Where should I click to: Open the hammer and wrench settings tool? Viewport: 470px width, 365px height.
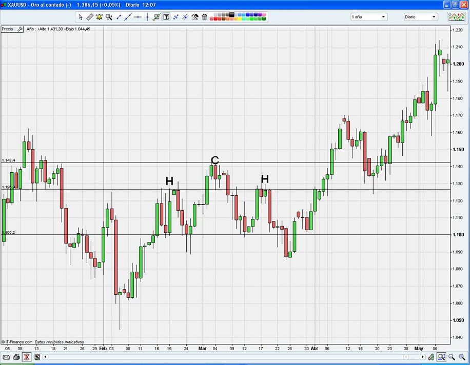[195, 17]
